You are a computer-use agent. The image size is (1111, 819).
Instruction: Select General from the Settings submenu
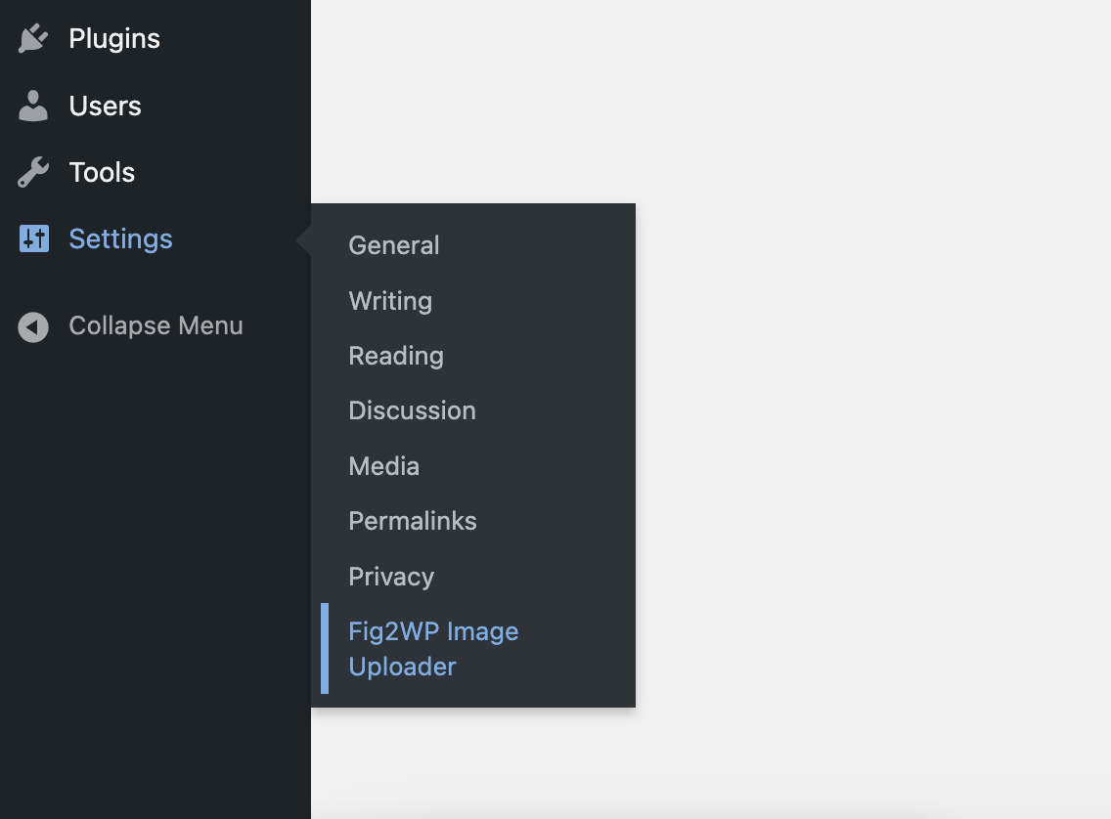(393, 245)
